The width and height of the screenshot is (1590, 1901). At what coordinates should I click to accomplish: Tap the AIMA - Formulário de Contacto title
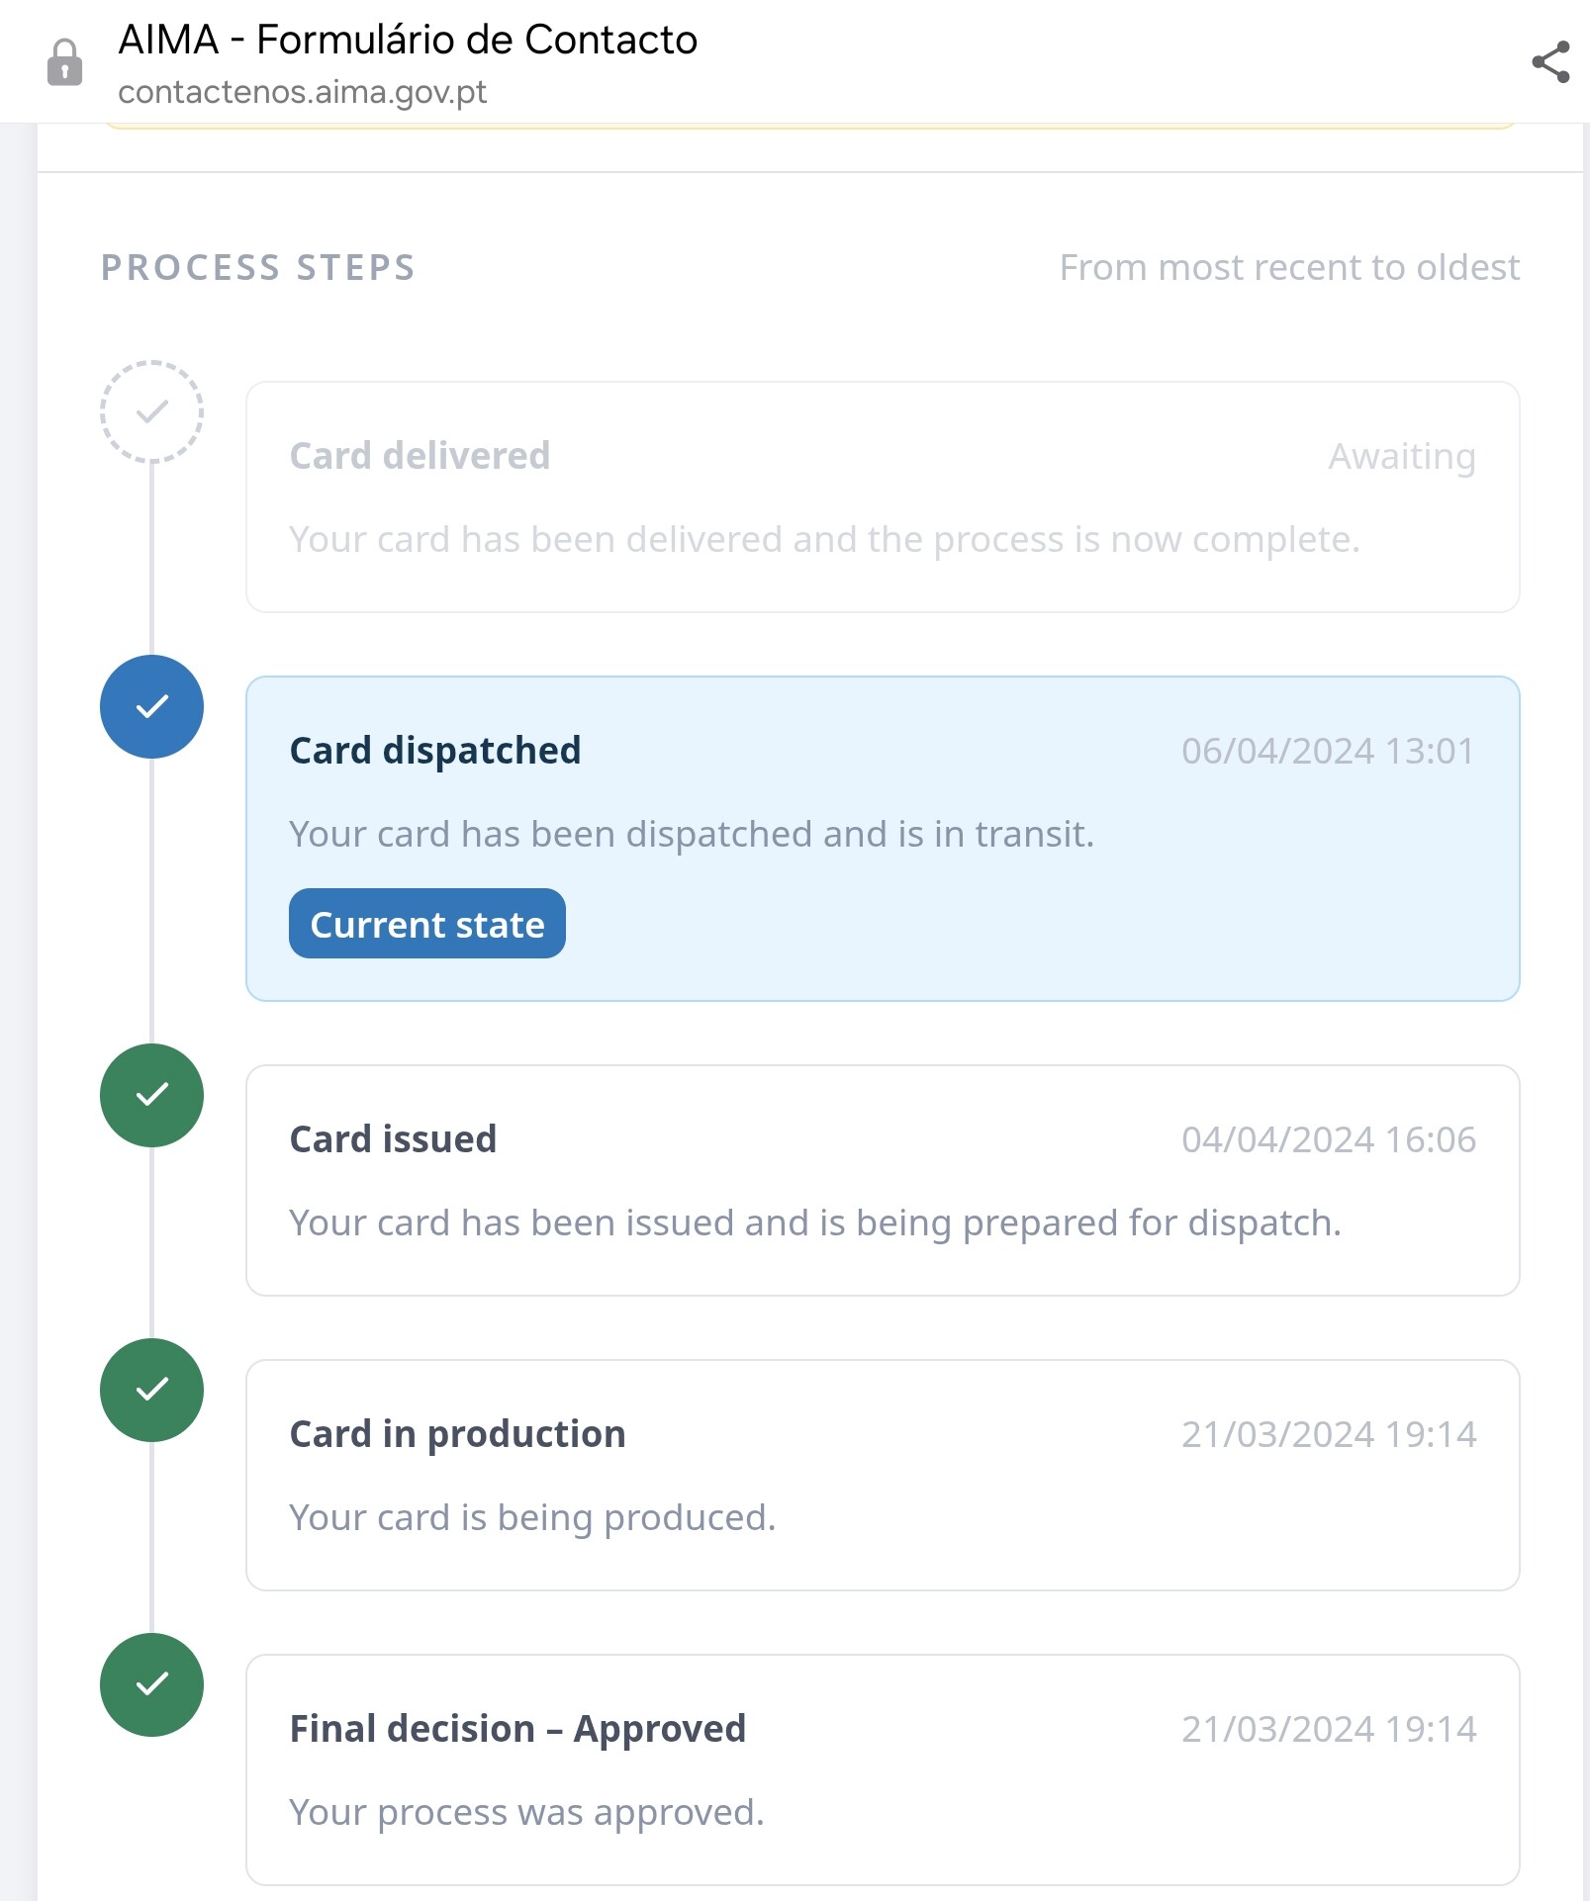click(408, 40)
